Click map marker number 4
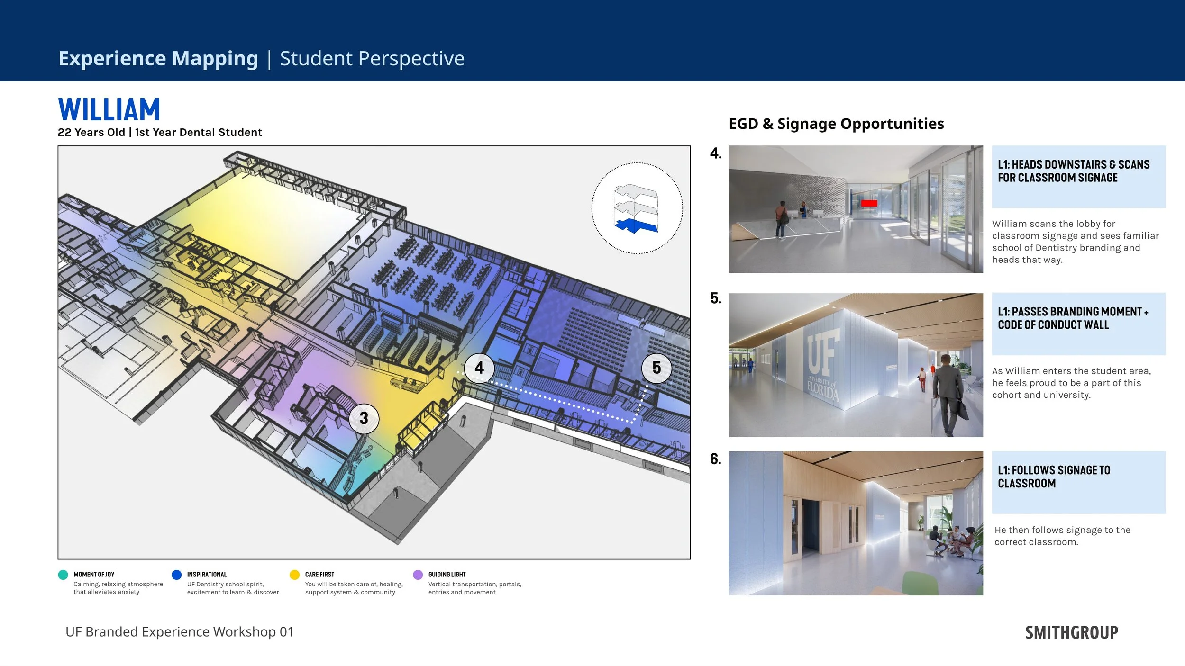This screenshot has width=1185, height=666. tap(479, 368)
